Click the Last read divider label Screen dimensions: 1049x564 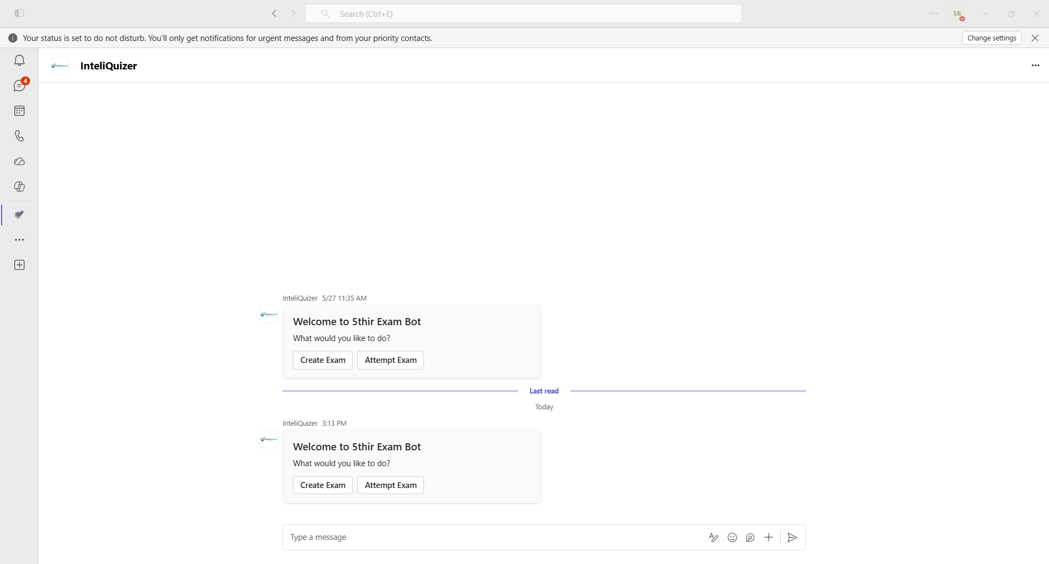544,391
